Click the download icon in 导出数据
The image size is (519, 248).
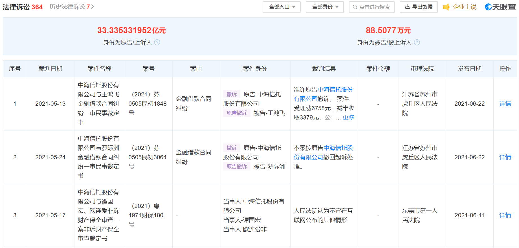click(x=408, y=7)
